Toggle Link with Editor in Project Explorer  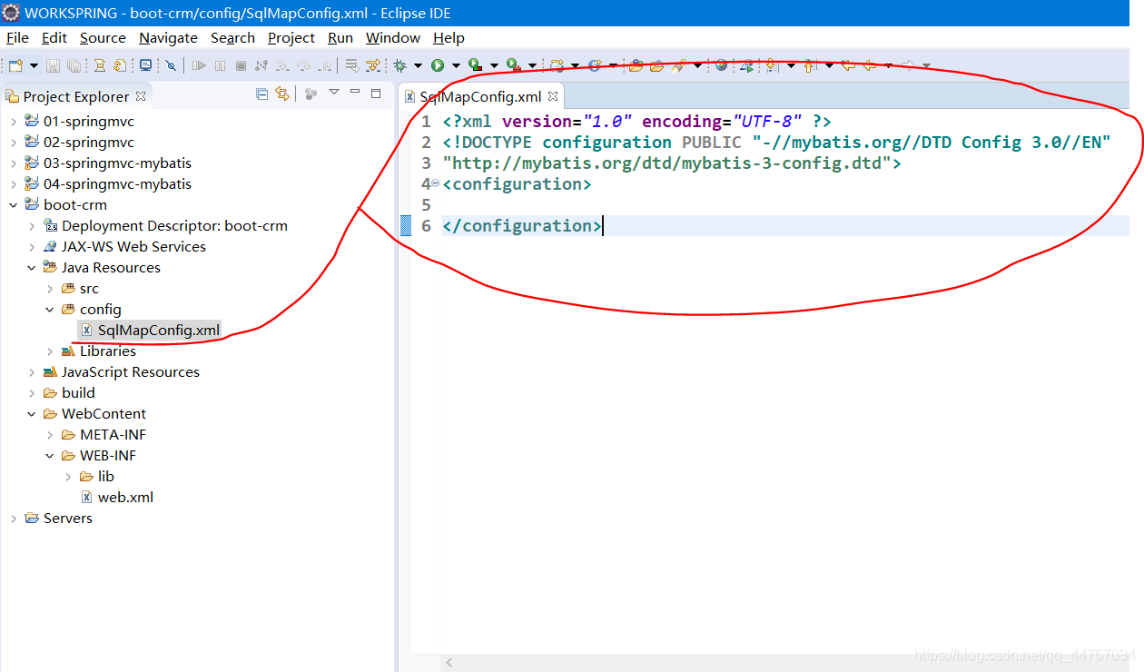282,94
